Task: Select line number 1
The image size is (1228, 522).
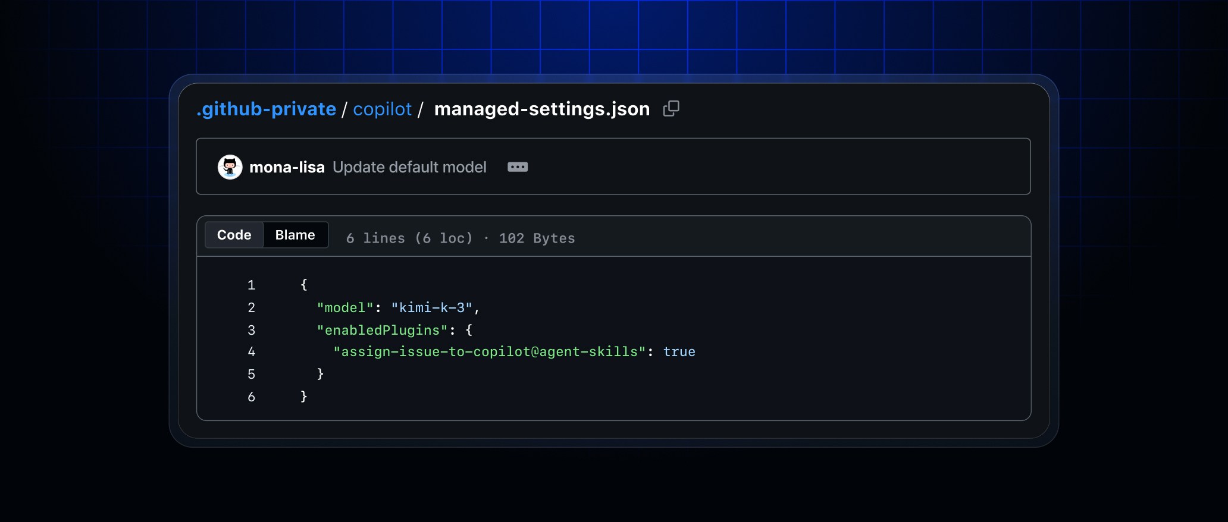Action: point(252,285)
